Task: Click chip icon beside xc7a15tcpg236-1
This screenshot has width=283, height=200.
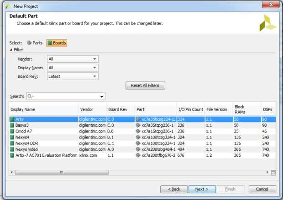Action: coord(138,131)
